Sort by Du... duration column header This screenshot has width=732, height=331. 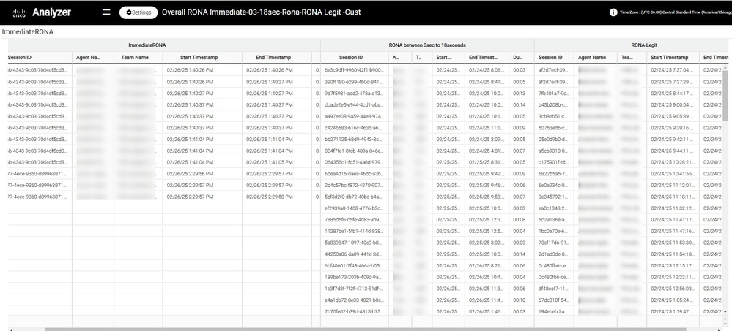[x=518, y=57]
